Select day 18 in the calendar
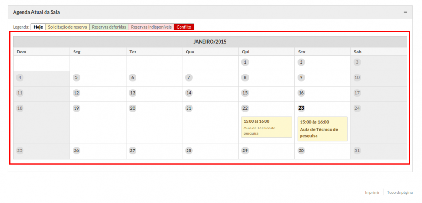422x203 pixels. click(20, 108)
